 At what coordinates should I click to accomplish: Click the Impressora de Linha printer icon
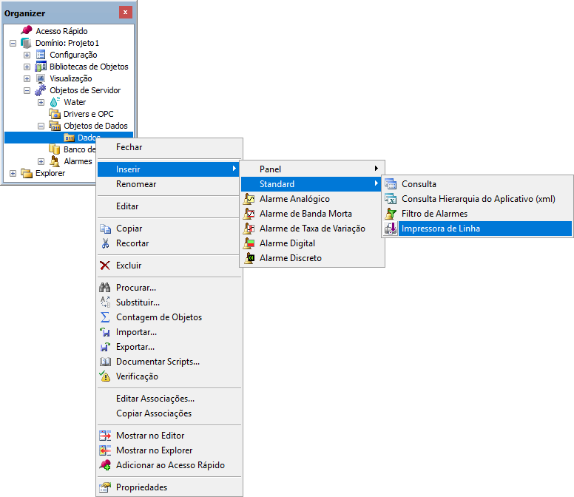point(391,229)
